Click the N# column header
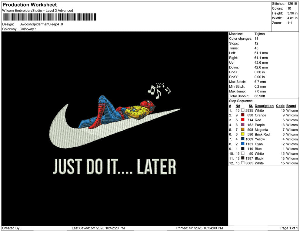 238,105
